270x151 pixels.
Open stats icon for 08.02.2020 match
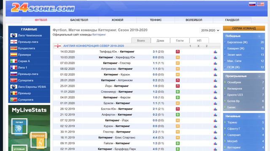point(215,69)
